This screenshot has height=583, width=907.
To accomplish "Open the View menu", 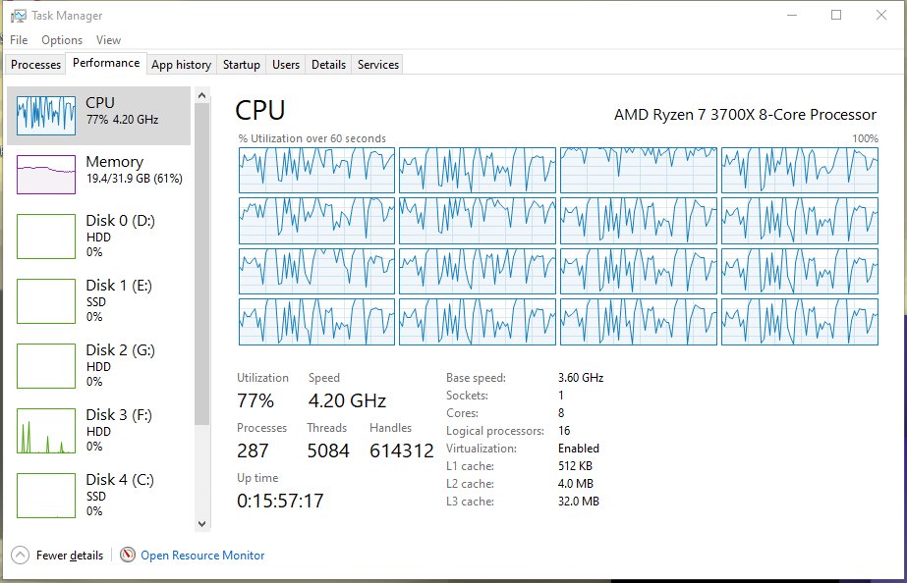I will click(x=108, y=40).
